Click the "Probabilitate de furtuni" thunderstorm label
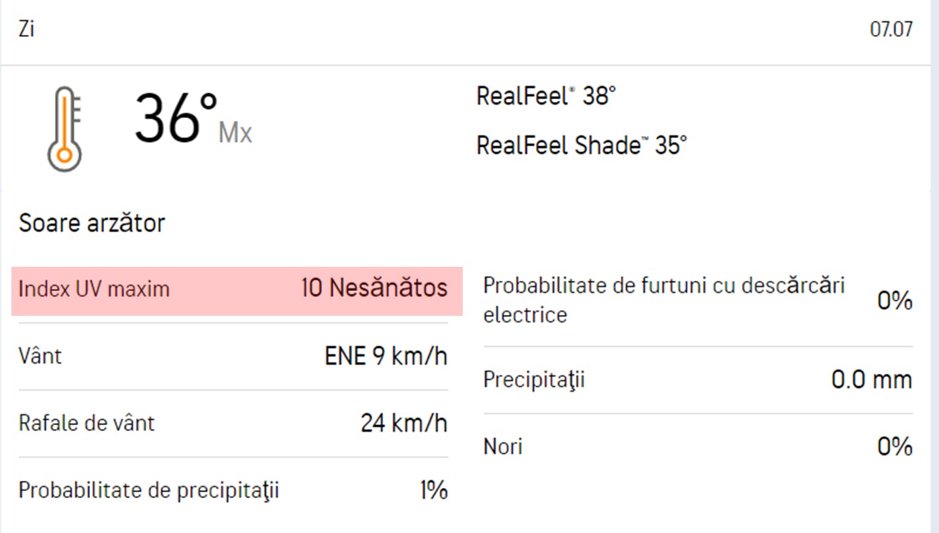This screenshot has height=533, width=939. [663, 299]
